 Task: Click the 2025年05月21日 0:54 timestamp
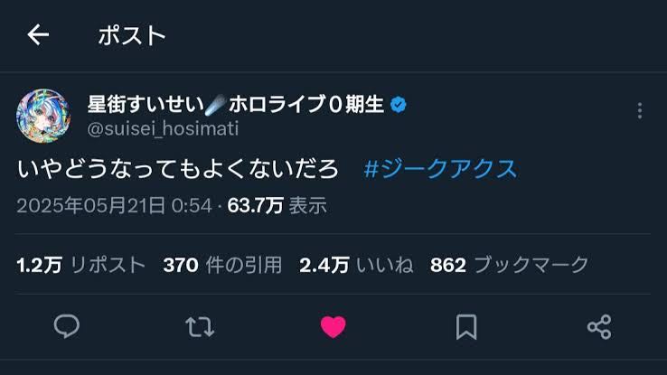[x=114, y=206]
